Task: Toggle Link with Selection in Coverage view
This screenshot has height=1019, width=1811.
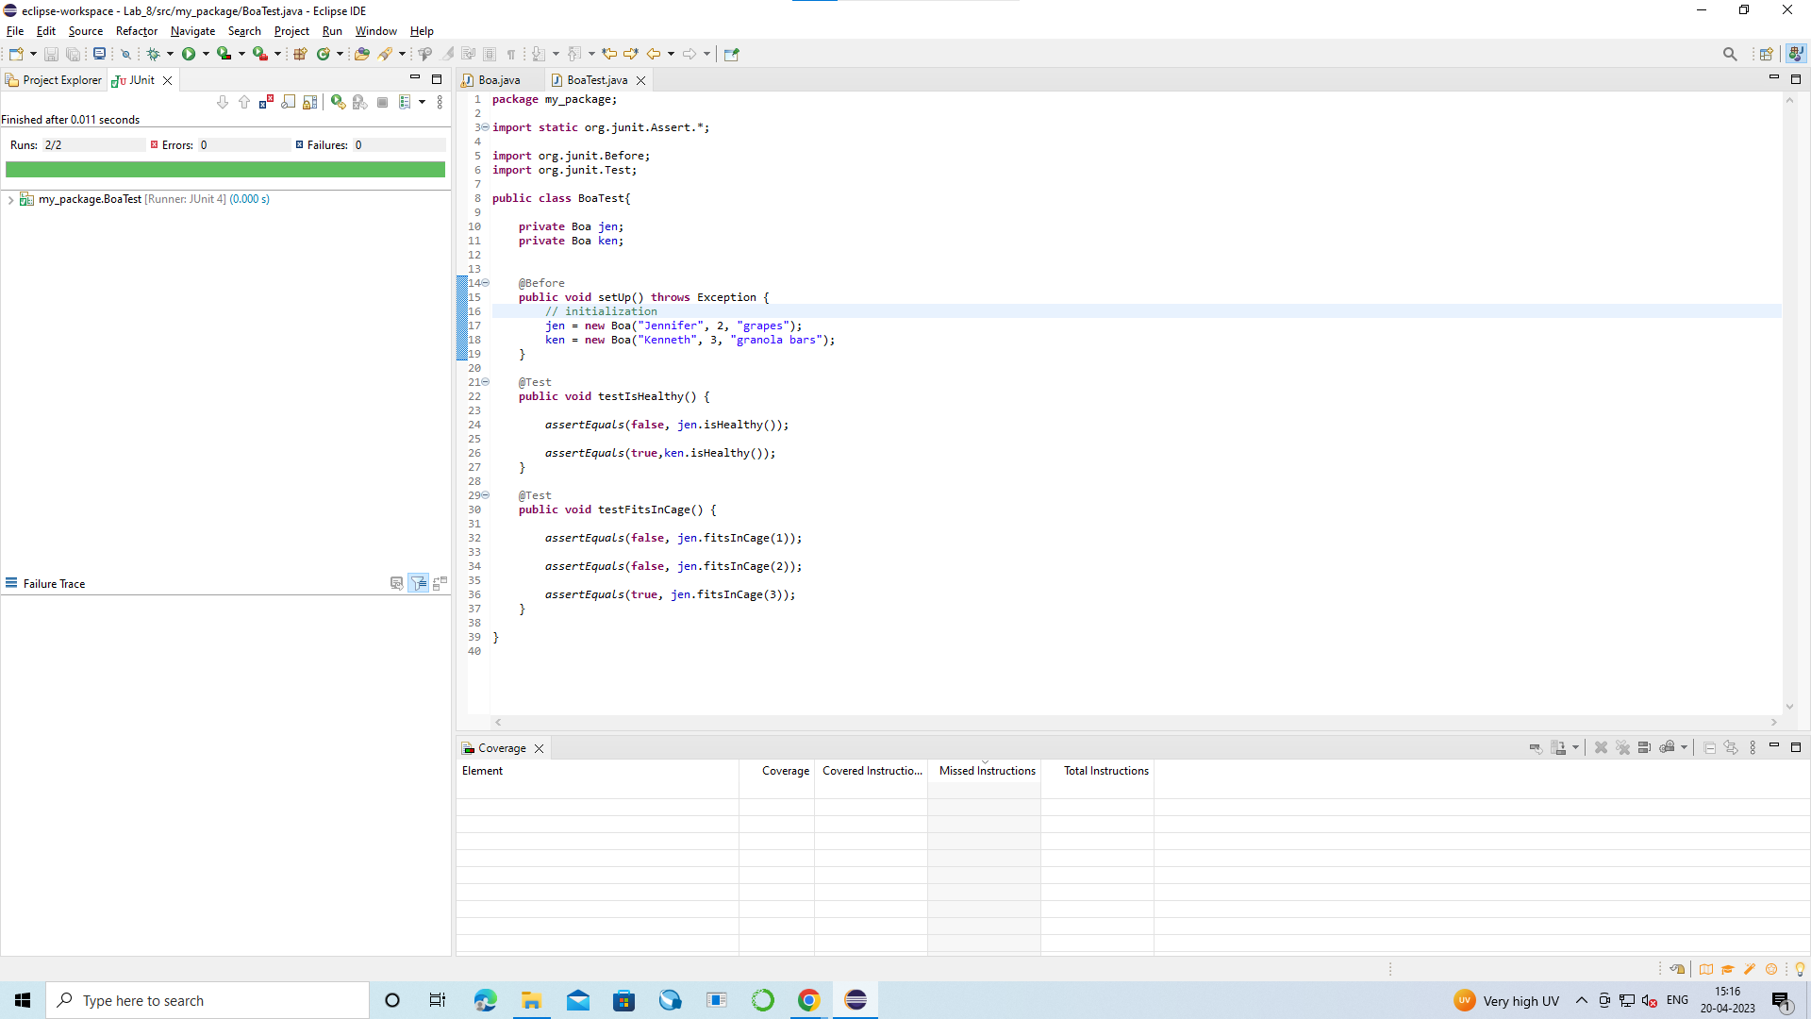Action: [1731, 747]
